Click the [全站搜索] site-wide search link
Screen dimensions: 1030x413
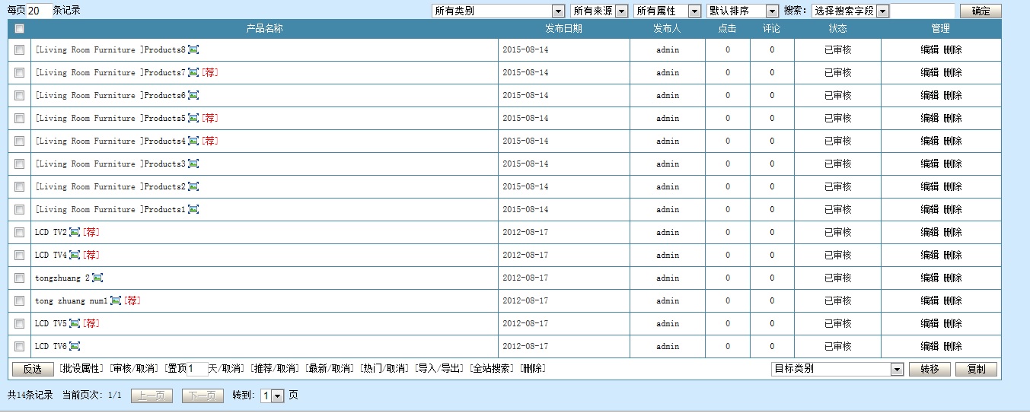[x=492, y=369]
